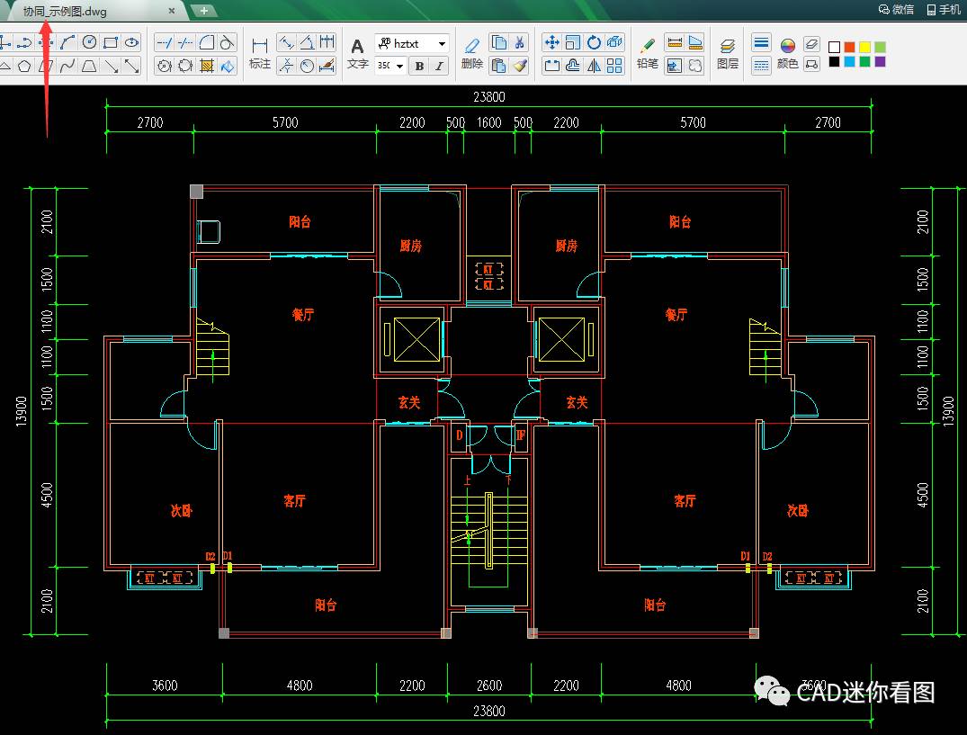Image resolution: width=967 pixels, height=735 pixels.
Task: Select the mirror tool icon
Action: [x=594, y=66]
